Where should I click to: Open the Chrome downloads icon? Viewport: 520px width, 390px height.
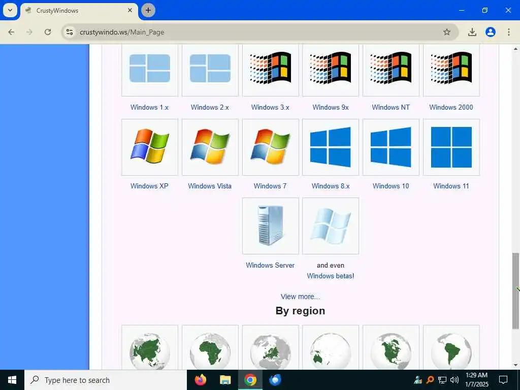(472, 32)
